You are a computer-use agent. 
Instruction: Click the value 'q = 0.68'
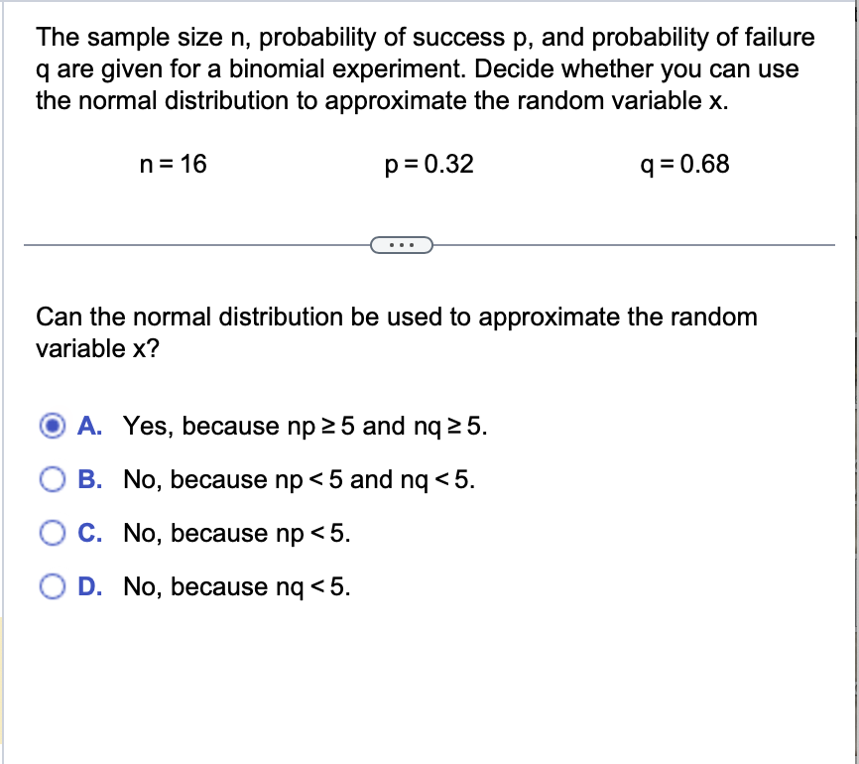click(x=684, y=165)
